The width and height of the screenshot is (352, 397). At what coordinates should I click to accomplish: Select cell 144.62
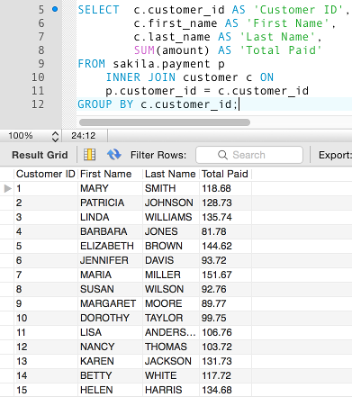[225, 246]
